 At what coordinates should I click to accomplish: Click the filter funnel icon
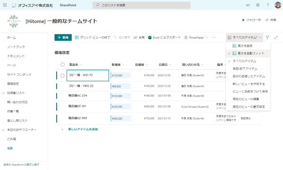coord(267,38)
